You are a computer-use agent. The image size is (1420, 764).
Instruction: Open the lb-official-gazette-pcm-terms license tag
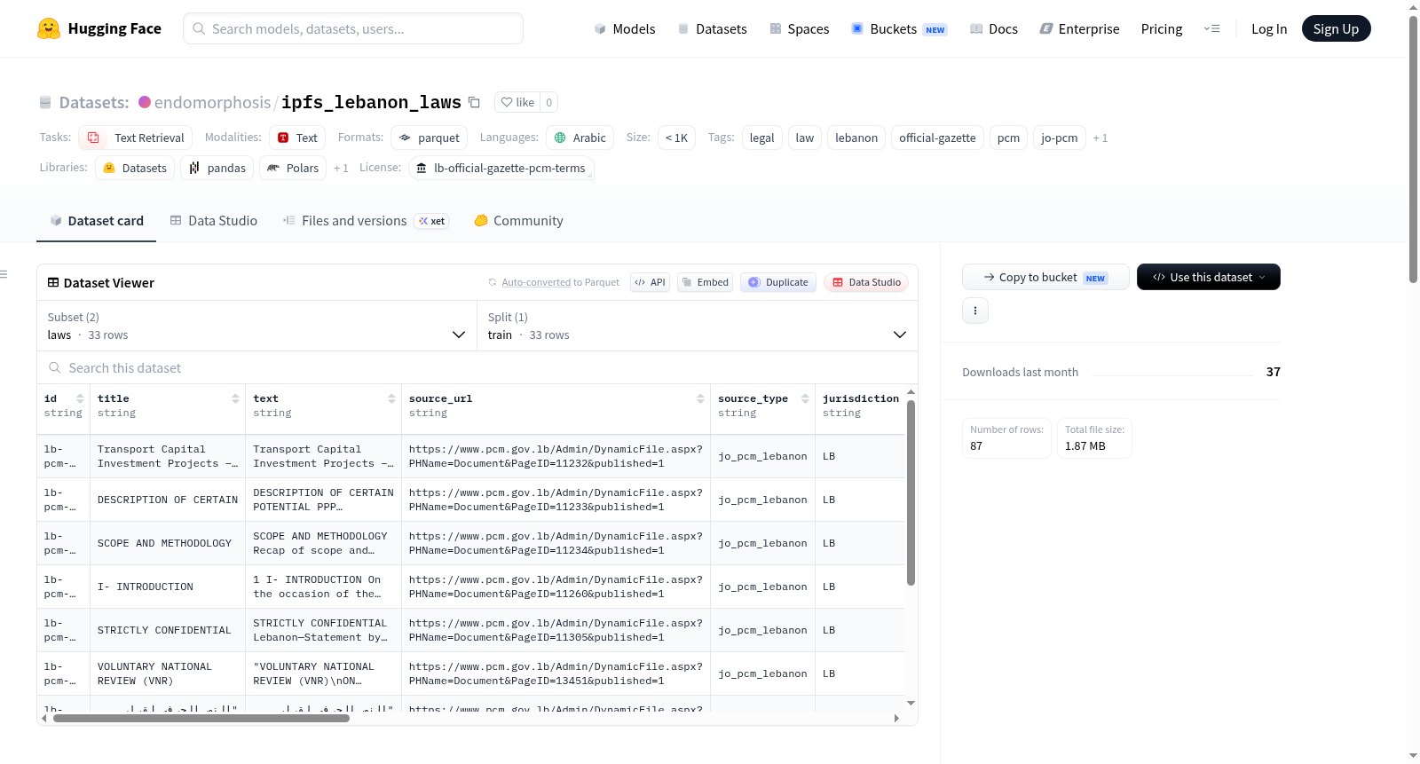[x=501, y=168]
